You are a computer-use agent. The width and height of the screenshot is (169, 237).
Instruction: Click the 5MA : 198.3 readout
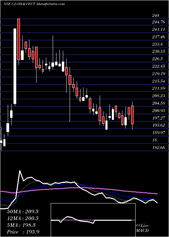[21, 225]
